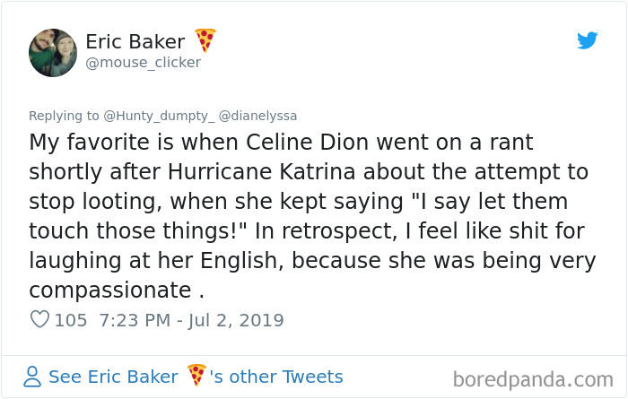
Task: Click the pizza emoji beside Eric Baker's name
Action: 206,40
